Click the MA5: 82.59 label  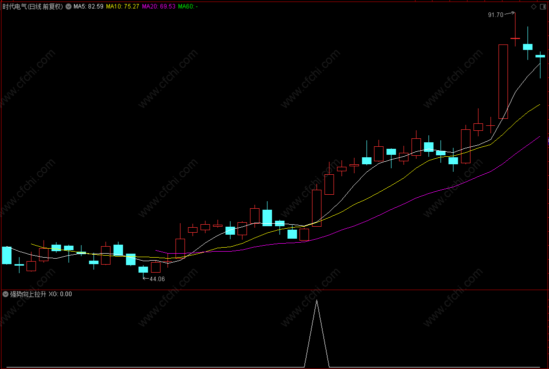(x=88, y=6)
